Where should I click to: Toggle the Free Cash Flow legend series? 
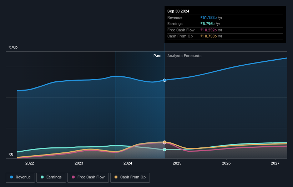pos(88,177)
